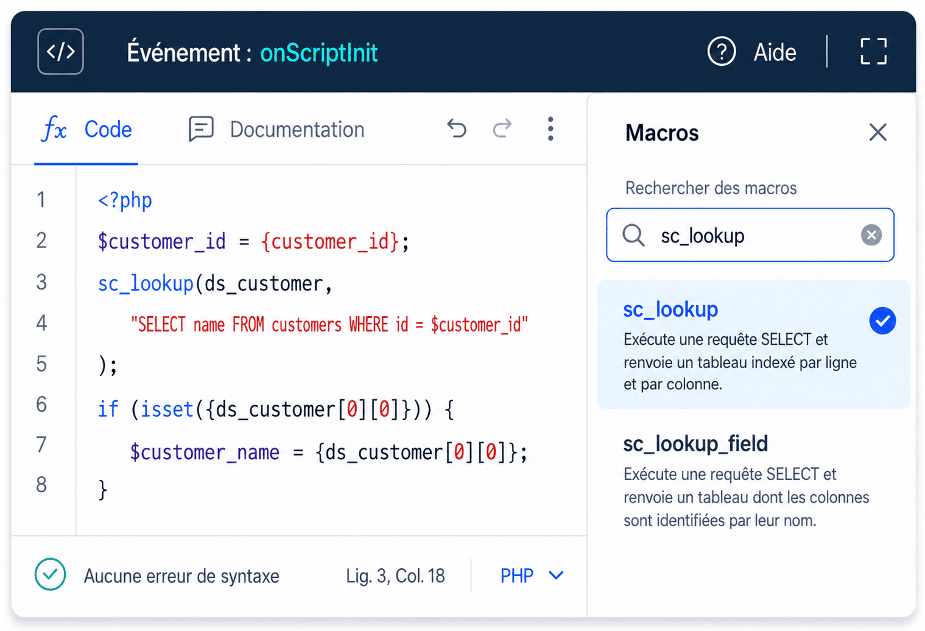Click the fx icon on the Code tab
The width and height of the screenshot is (925, 631).
(x=54, y=129)
